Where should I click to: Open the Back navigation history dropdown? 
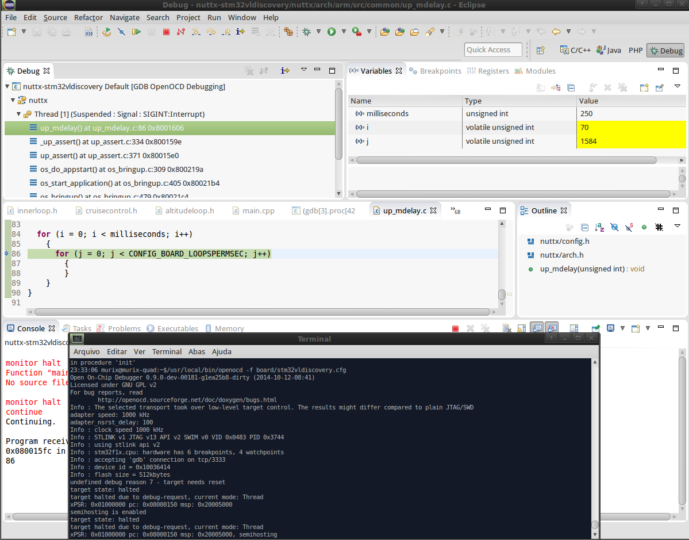568,32
